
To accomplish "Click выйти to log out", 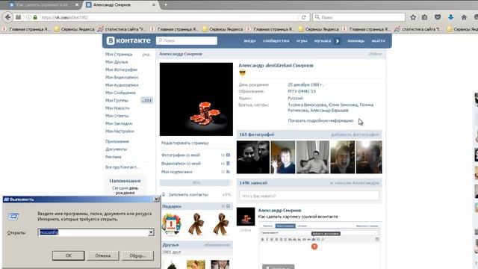I will pos(379,40).
